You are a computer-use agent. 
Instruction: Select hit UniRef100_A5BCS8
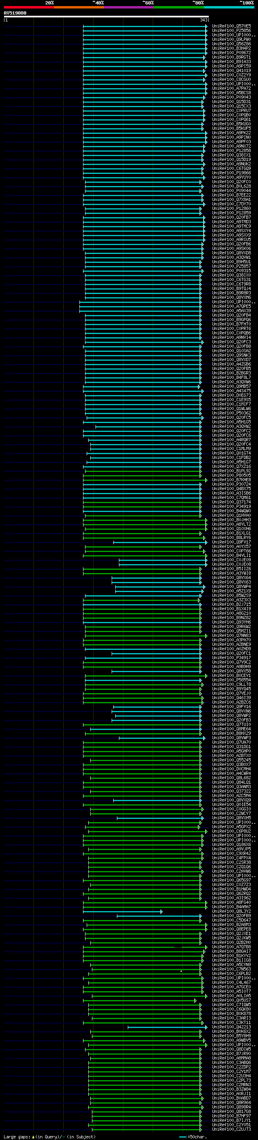point(231,93)
